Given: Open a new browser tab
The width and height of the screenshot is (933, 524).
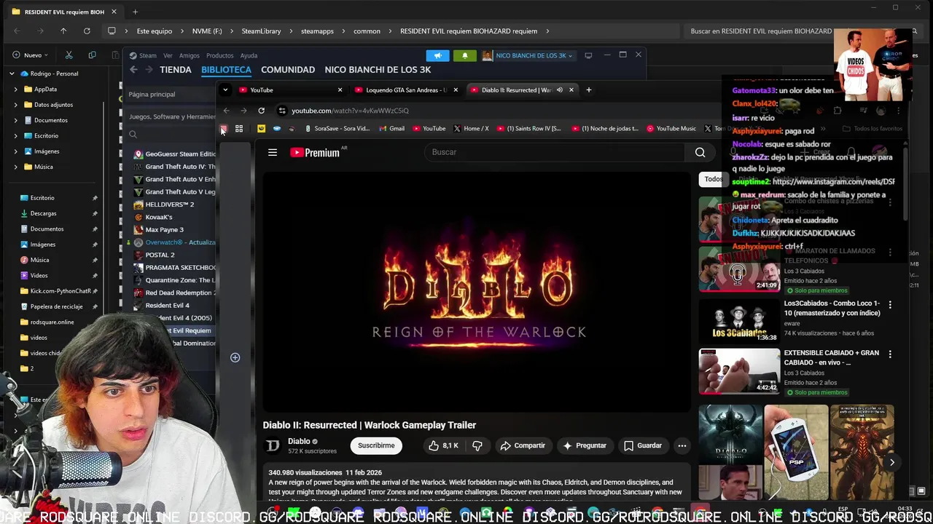Looking at the screenshot, I should point(589,90).
